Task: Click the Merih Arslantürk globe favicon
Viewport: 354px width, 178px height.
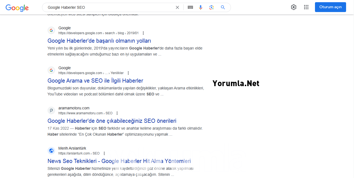Action: tap(51, 151)
